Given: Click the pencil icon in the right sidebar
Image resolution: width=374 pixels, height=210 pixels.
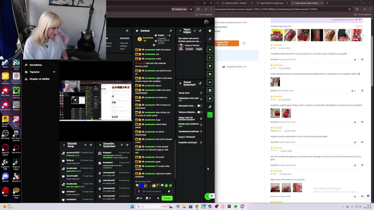Looking at the screenshot, I should 210,39.
